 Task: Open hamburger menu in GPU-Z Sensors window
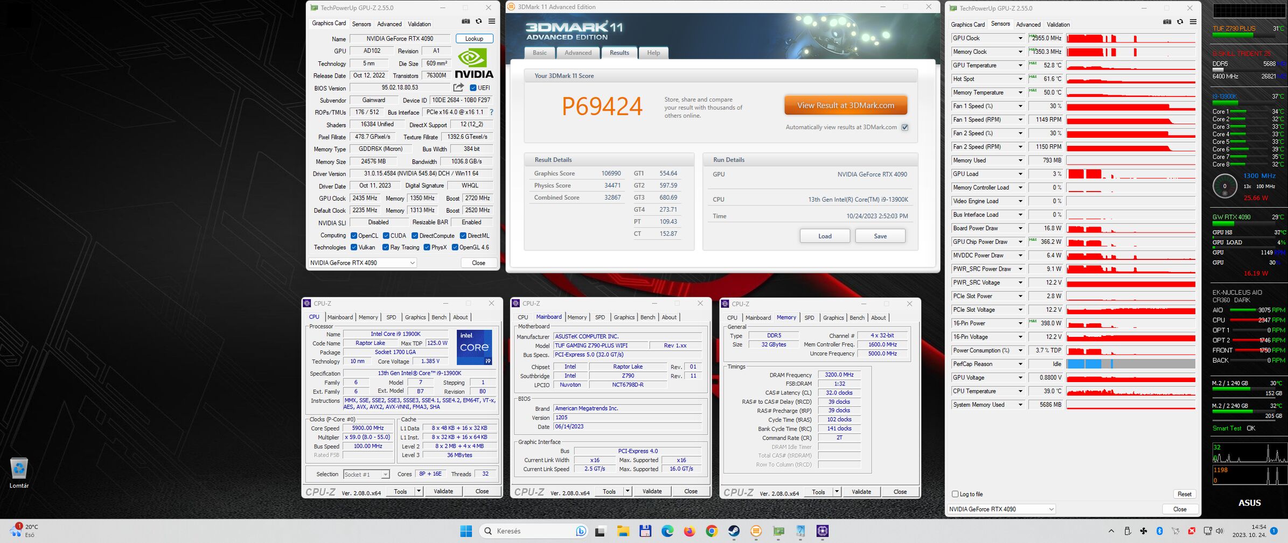coord(1193,22)
